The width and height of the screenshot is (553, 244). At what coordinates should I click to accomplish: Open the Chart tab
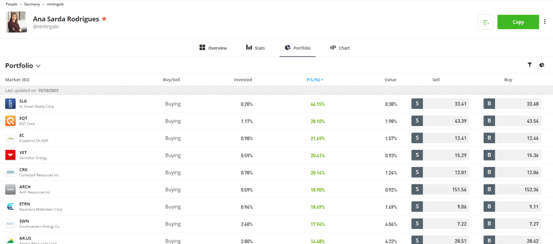point(340,48)
